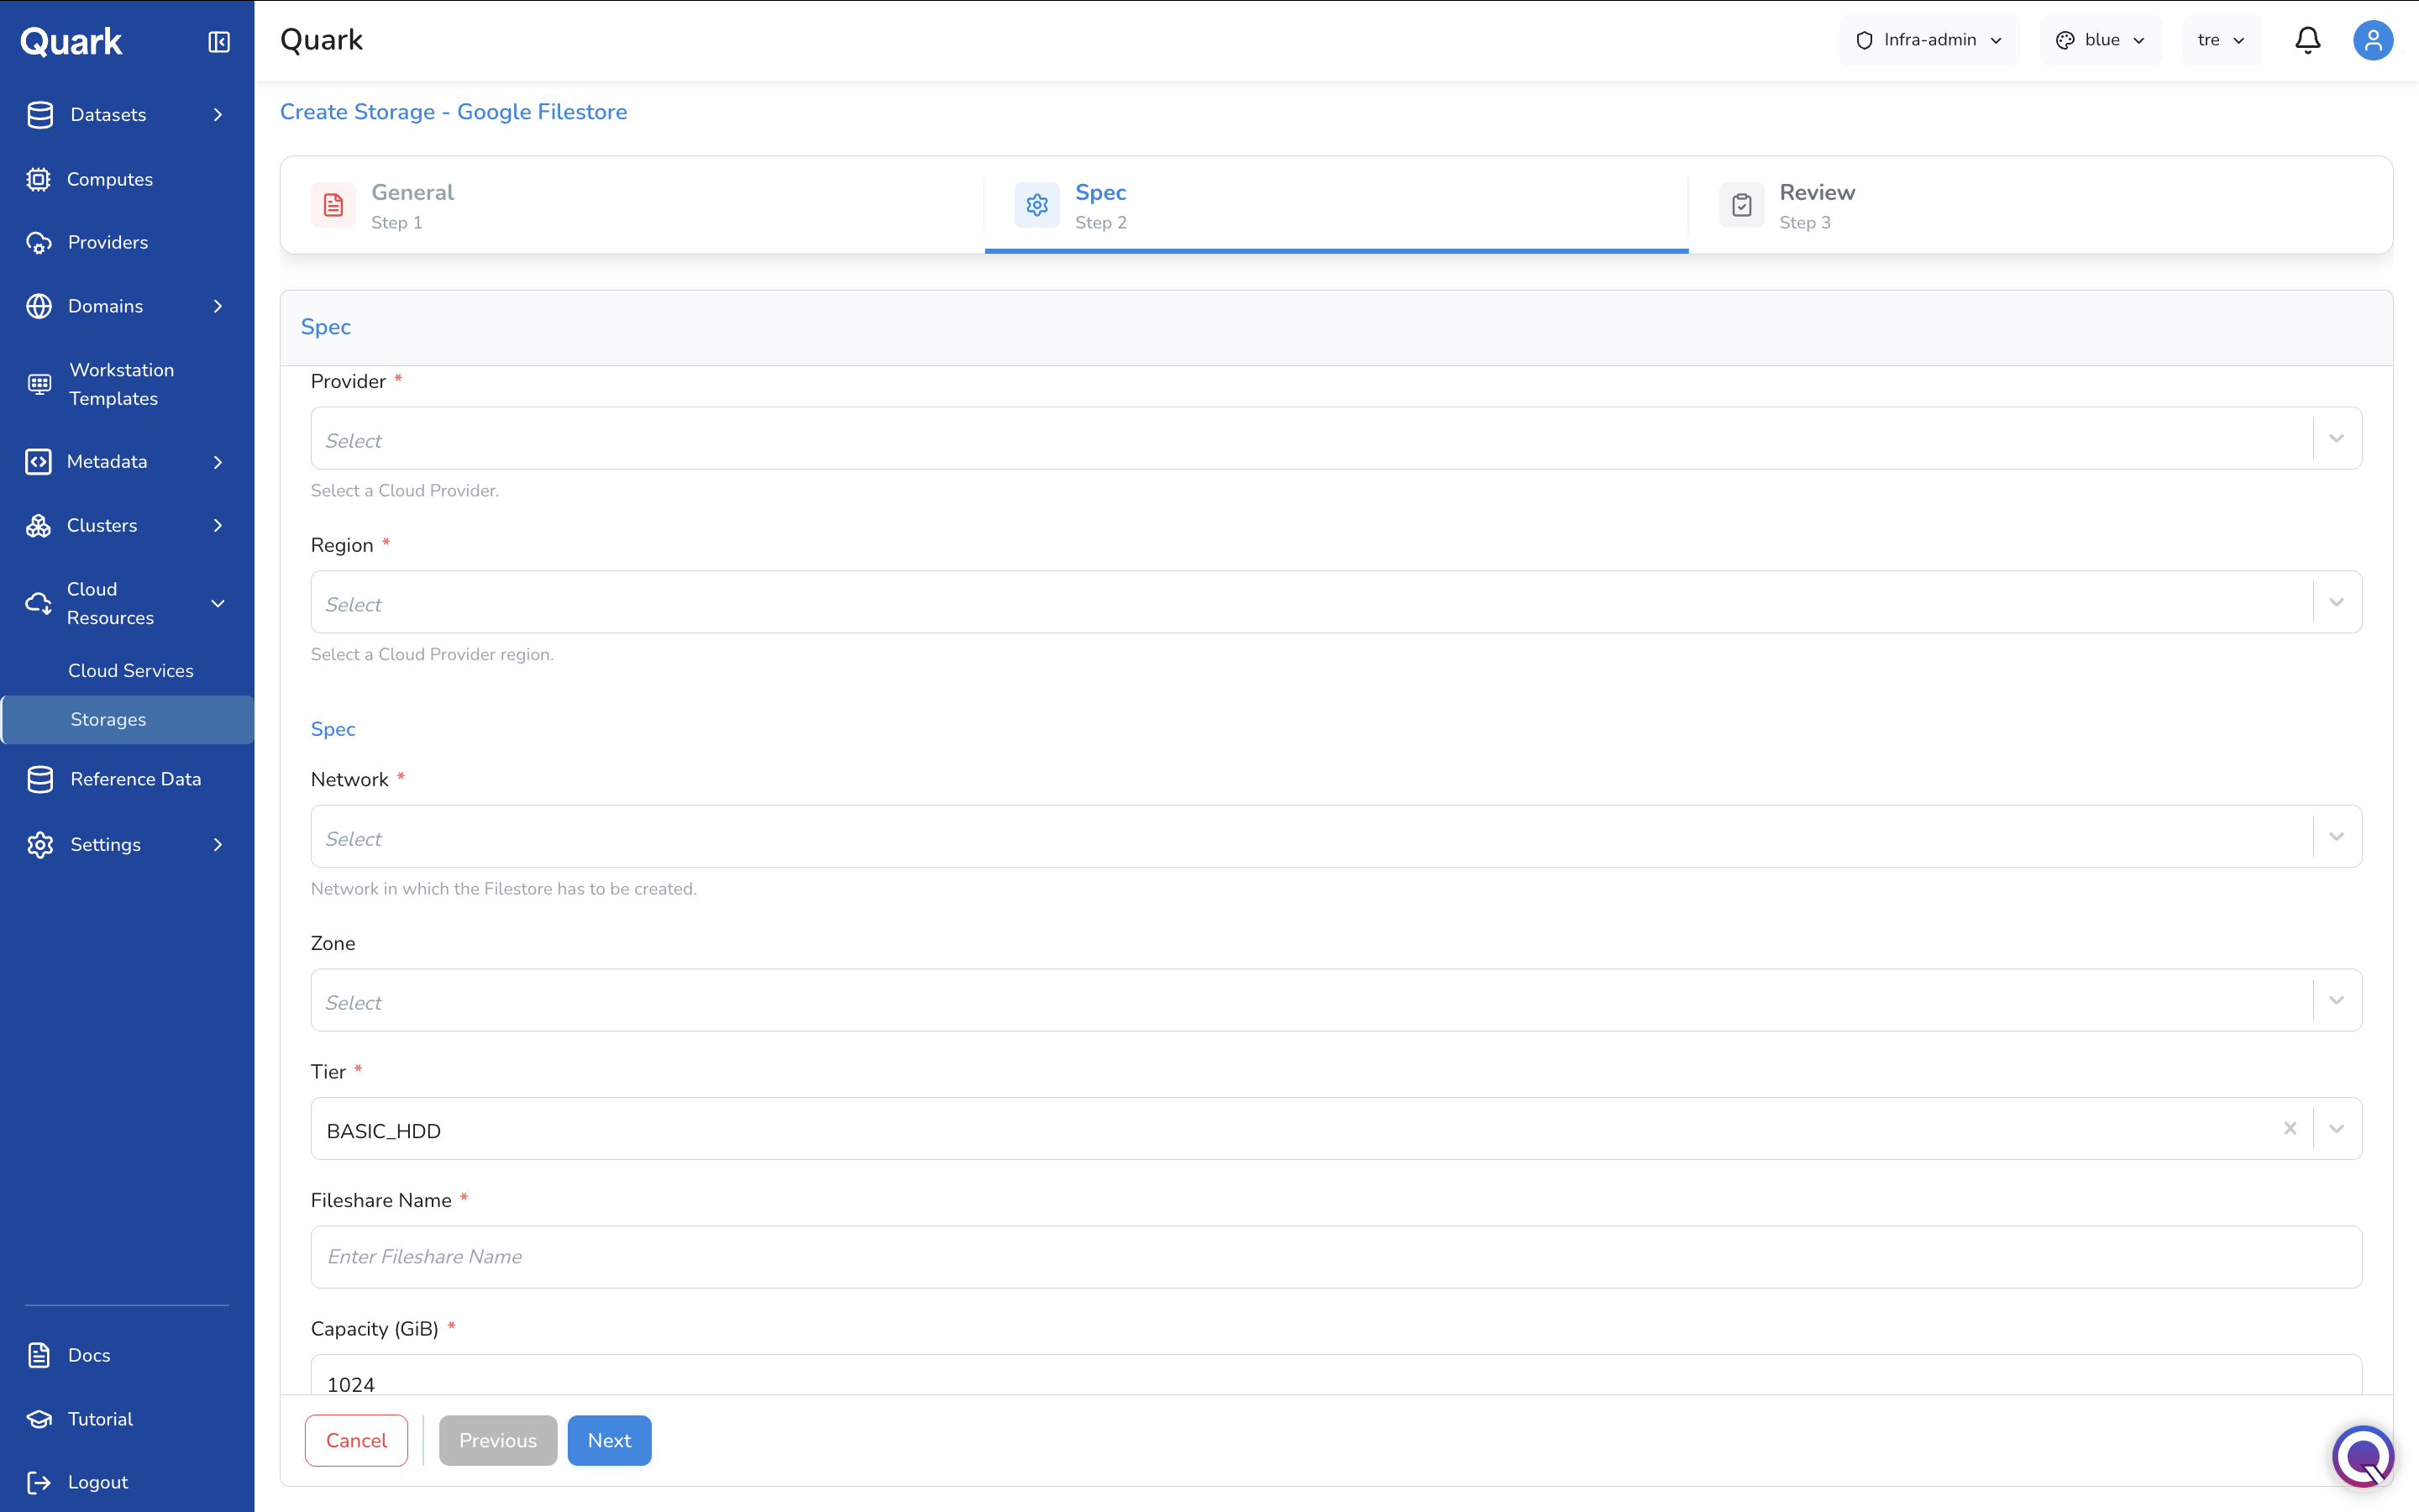This screenshot has width=2419, height=1512.
Task: Click the Filestore network hint text
Action: (x=504, y=888)
